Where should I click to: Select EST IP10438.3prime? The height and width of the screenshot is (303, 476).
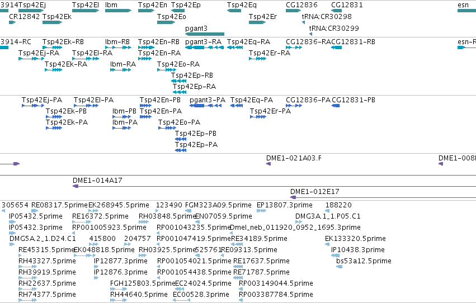click(x=335, y=255)
